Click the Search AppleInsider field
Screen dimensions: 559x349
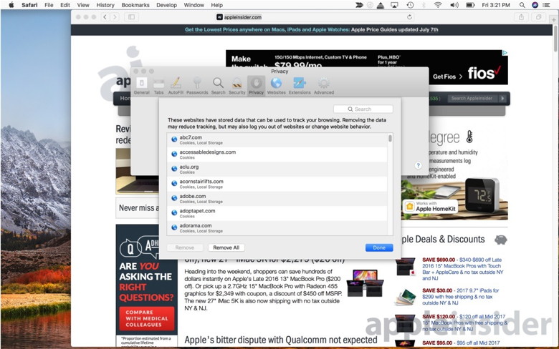click(x=472, y=98)
